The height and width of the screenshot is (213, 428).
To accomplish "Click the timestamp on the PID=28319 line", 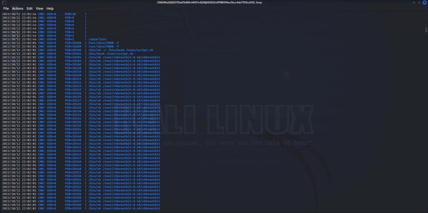I will (x=19, y=72).
